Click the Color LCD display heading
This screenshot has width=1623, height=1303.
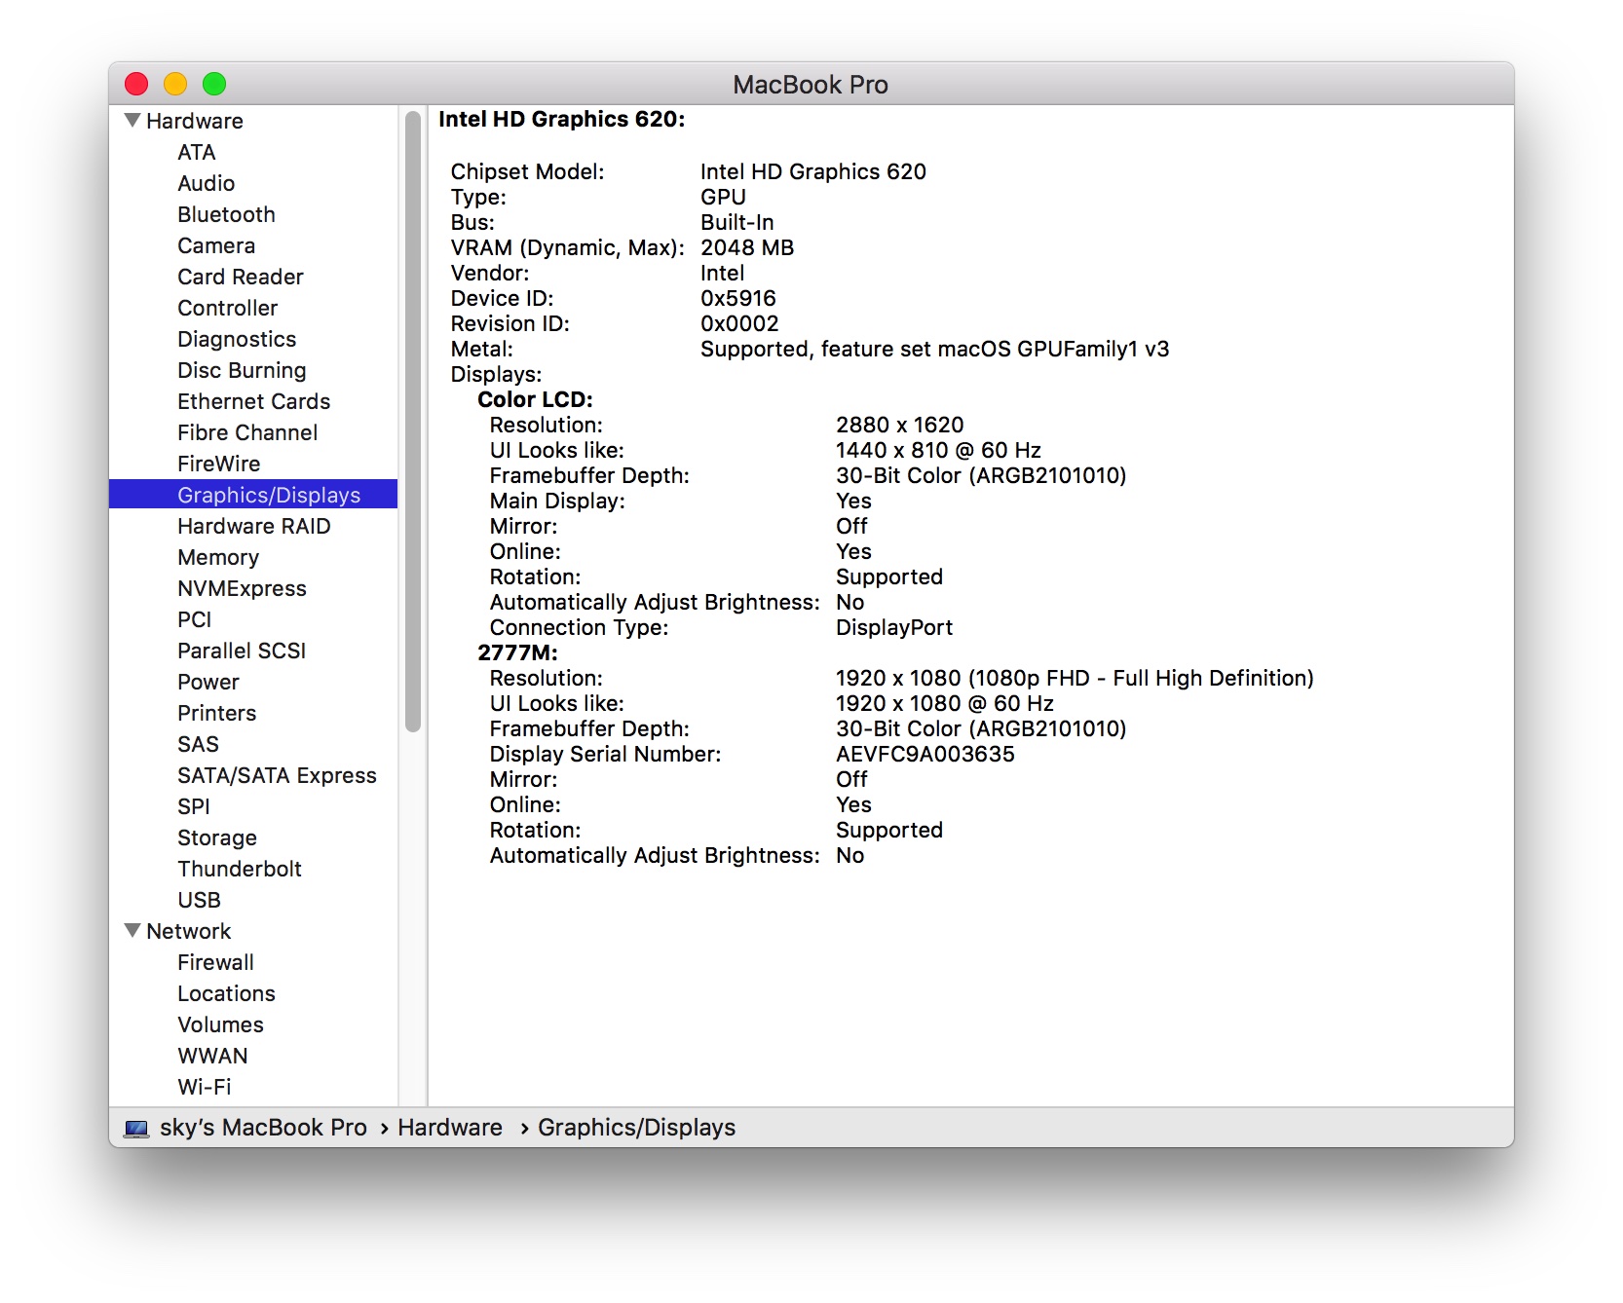pos(535,399)
